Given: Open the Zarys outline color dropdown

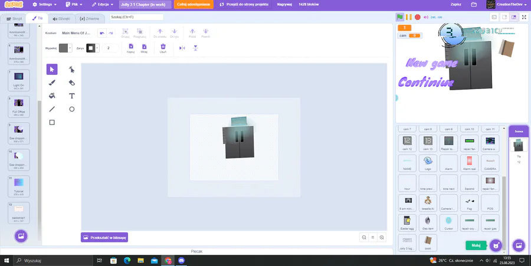Looking at the screenshot, I should point(93,48).
